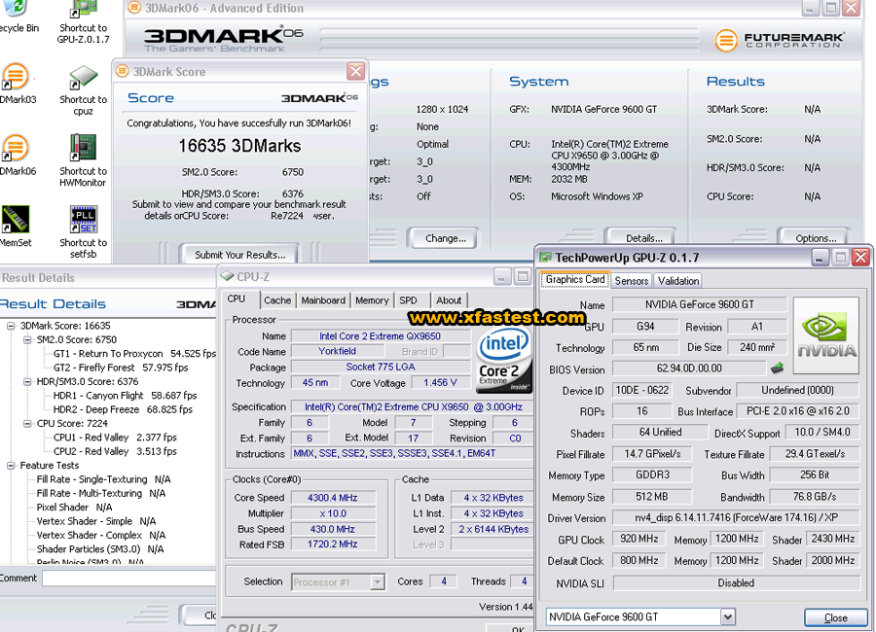Screen dimensions: 876x632
Task: Select the Graphics Card tab in GPU-Z
Action: coord(575,279)
